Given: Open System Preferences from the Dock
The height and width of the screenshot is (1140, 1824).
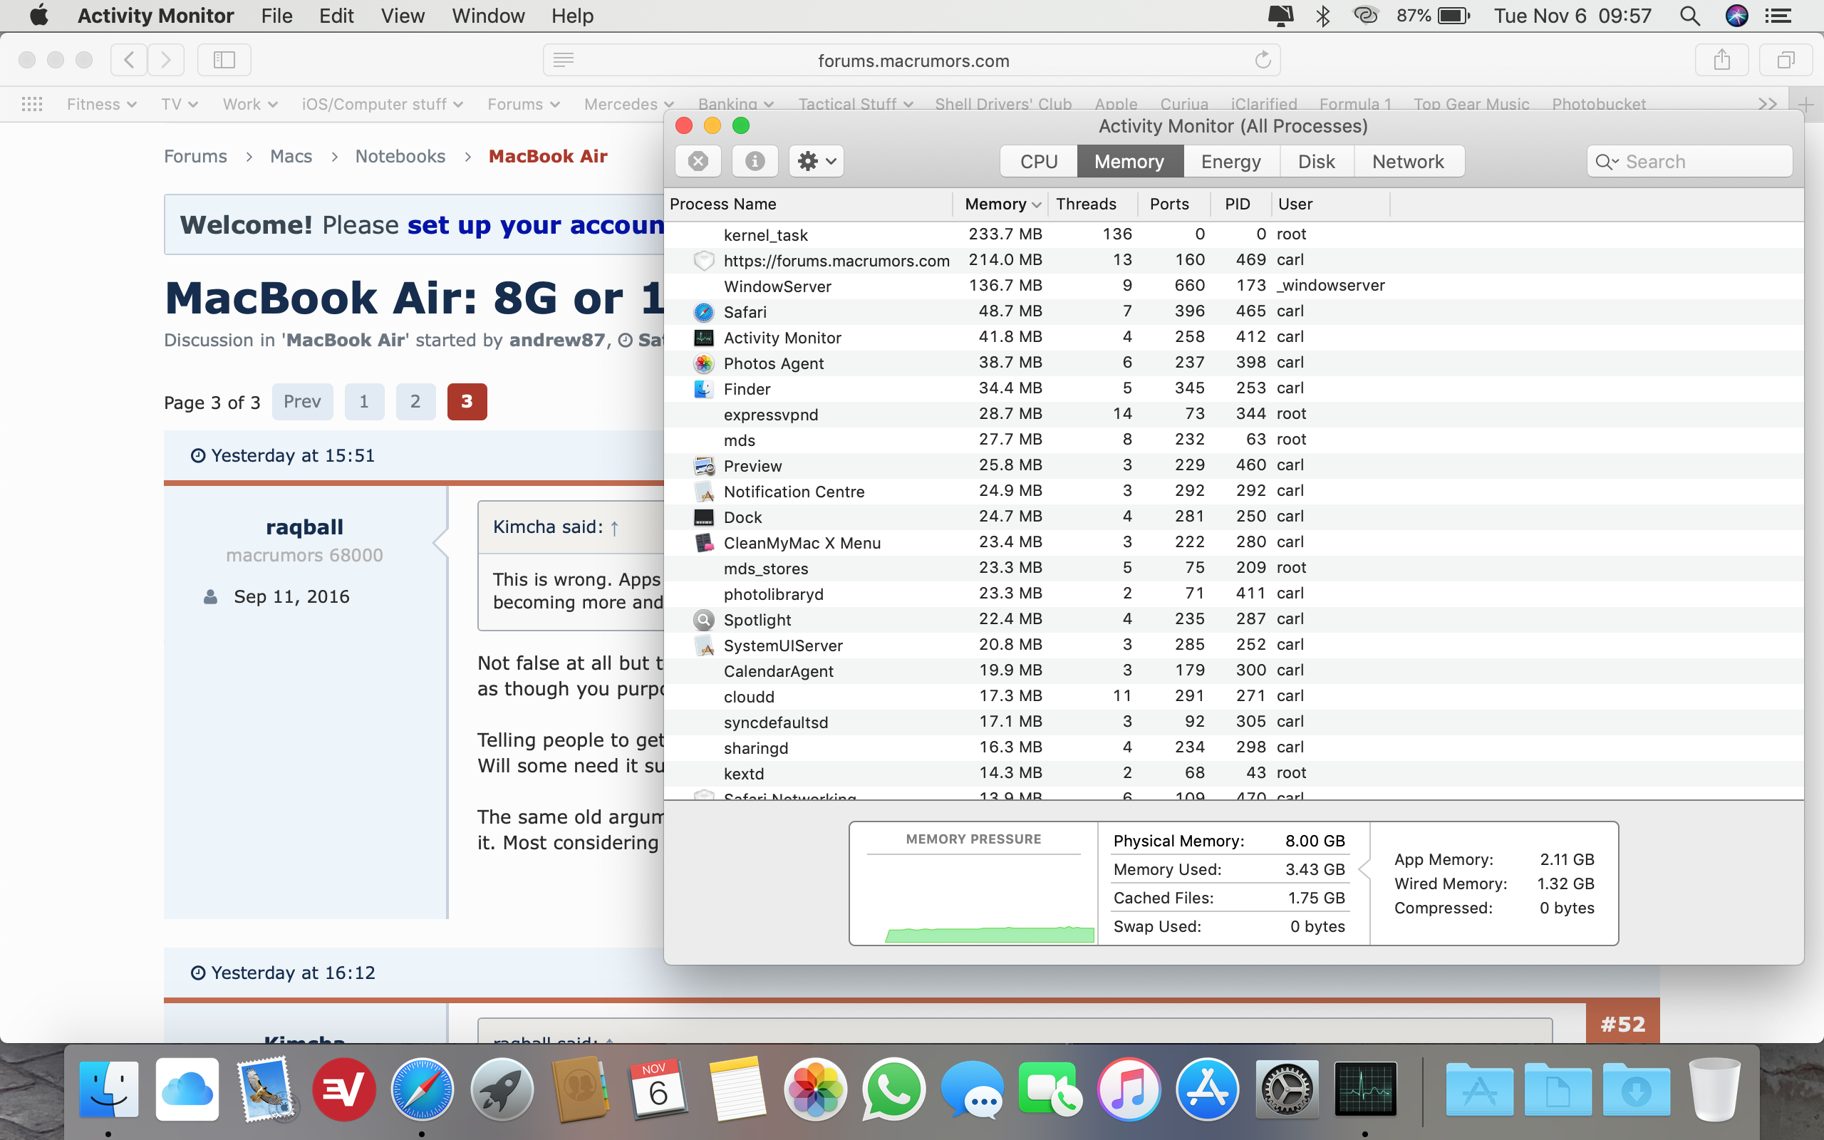Looking at the screenshot, I should tap(1287, 1089).
